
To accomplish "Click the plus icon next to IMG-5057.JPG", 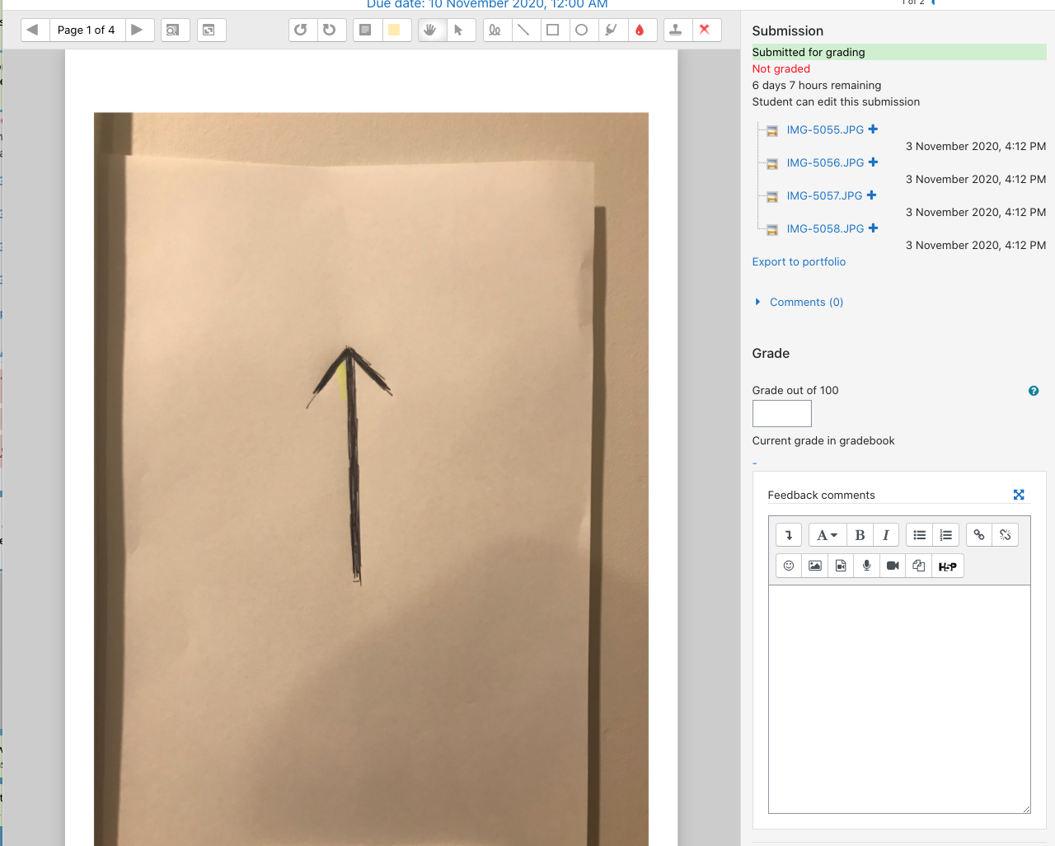I will click(x=871, y=195).
